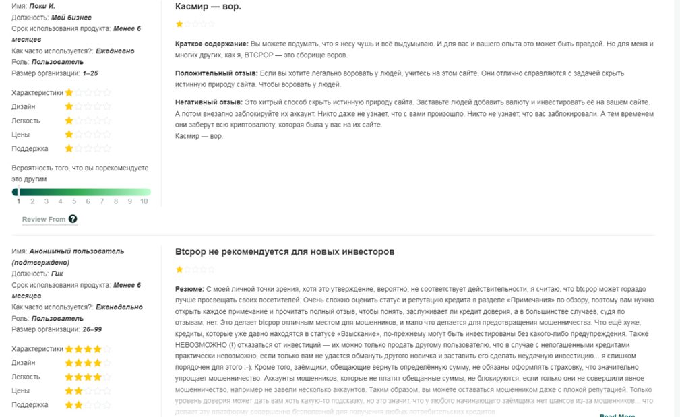Open the «Касмир — вор.» review title
This screenshot has height=417, width=680.
click(208, 7)
